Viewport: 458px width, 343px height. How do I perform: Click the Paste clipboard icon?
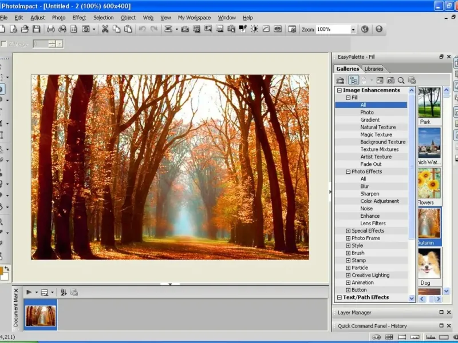click(127, 29)
